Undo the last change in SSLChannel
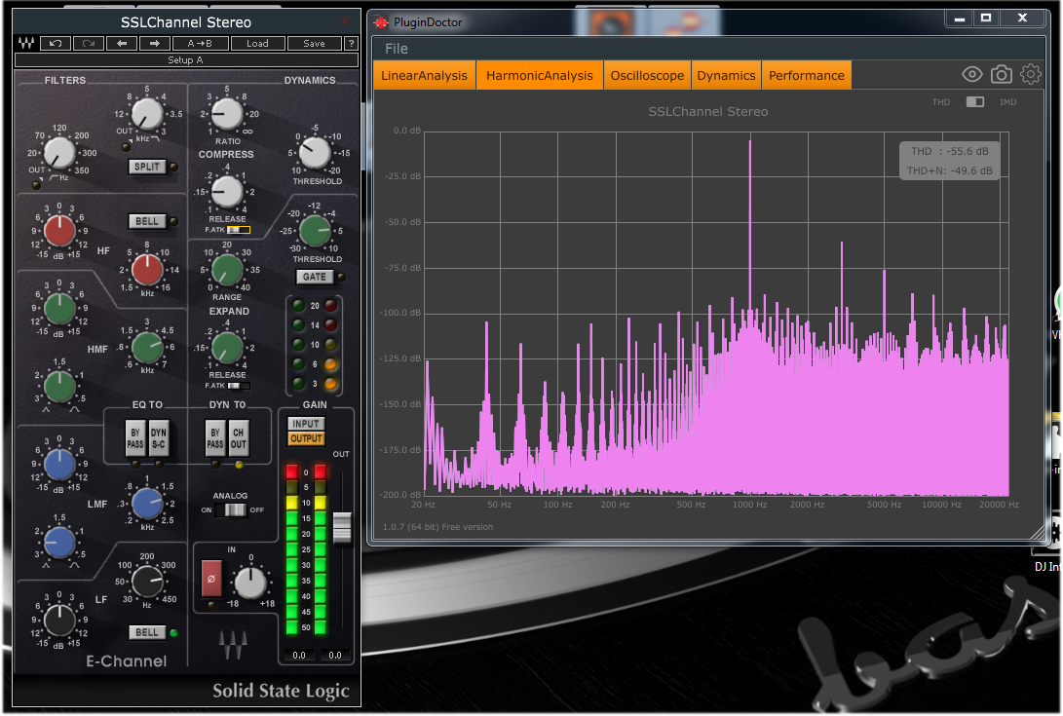This screenshot has height=716, width=1063. (x=56, y=44)
